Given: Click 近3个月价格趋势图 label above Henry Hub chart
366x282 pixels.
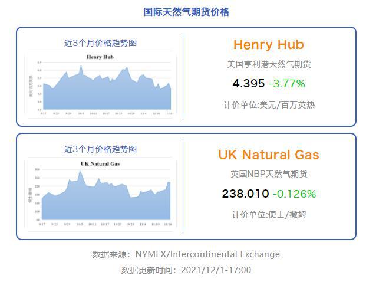Looking at the screenshot, I should [x=100, y=42].
